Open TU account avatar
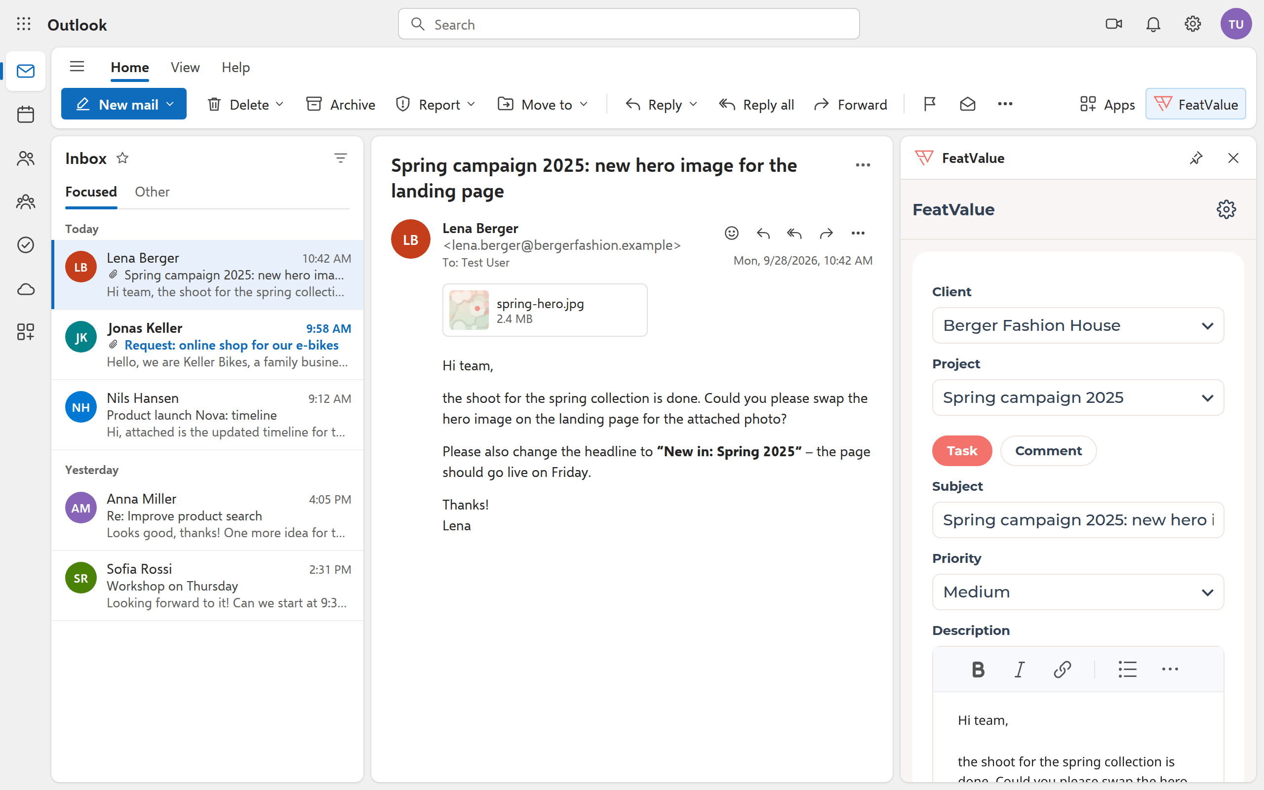Viewport: 1264px width, 790px height. (x=1236, y=24)
